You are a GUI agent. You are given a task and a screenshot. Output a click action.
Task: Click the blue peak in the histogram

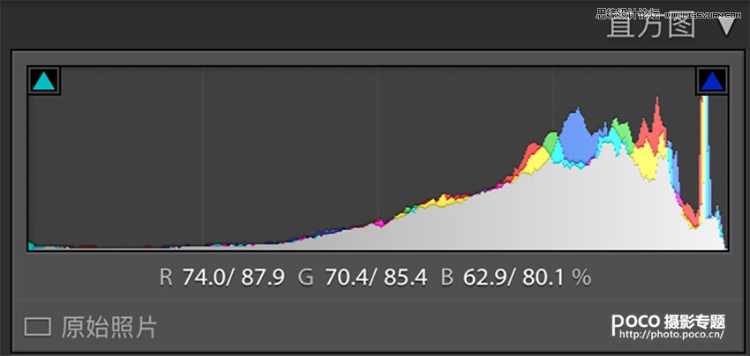click(578, 137)
